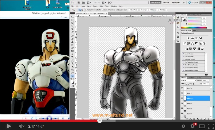Expand Channel Mixer Presets
The width and height of the screenshot is (215, 130).
(183, 67)
